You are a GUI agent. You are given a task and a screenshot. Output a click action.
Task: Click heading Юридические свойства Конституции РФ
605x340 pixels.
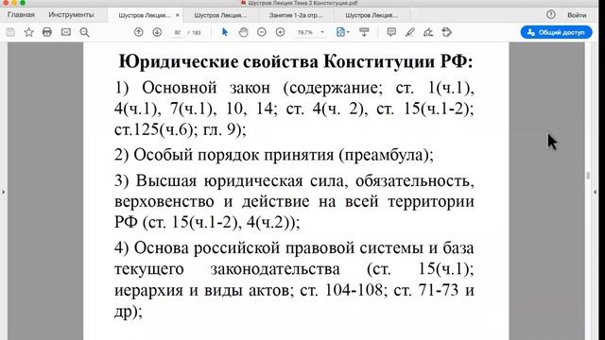click(296, 61)
